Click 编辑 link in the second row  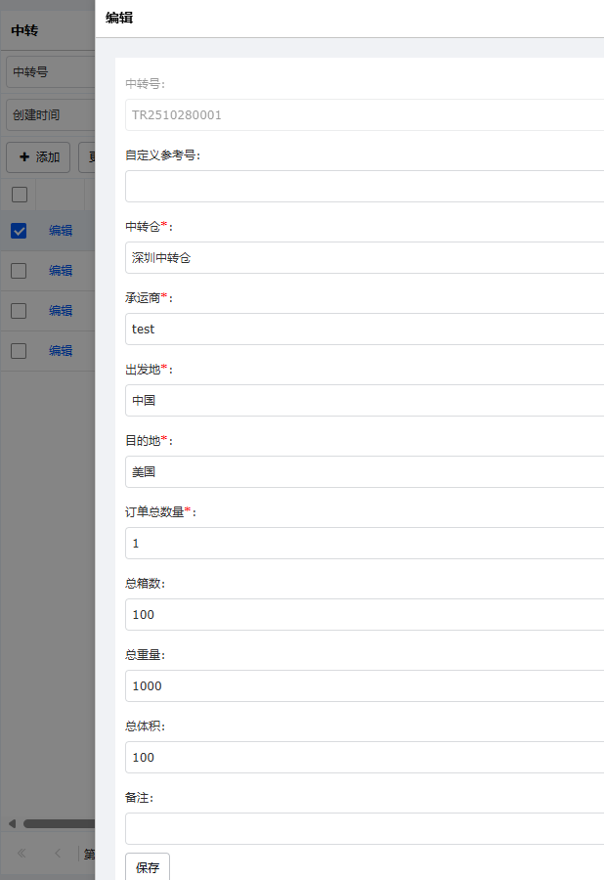click(x=61, y=271)
